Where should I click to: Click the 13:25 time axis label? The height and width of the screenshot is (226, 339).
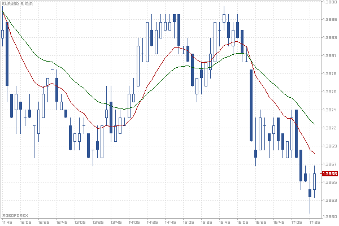coord(98,222)
